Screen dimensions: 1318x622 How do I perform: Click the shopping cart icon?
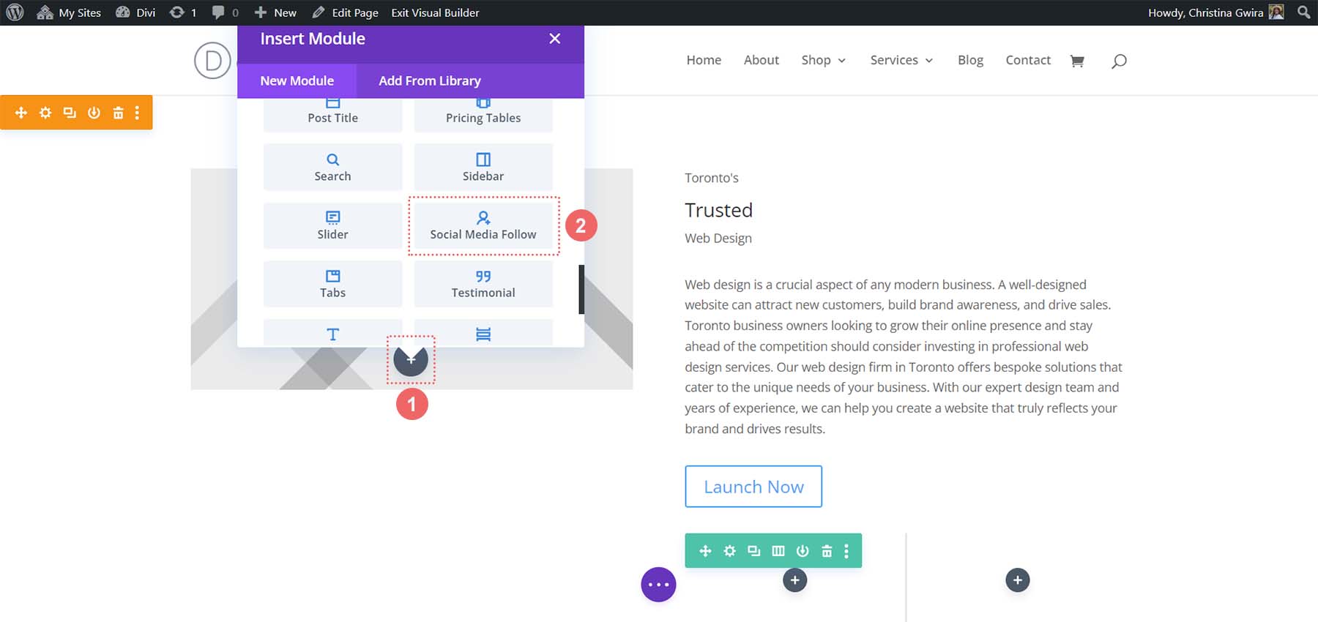tap(1076, 61)
